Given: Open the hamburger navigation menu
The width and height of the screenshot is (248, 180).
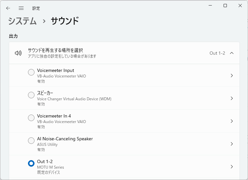Looking at the screenshot, I should pyautogui.click(x=21, y=8).
